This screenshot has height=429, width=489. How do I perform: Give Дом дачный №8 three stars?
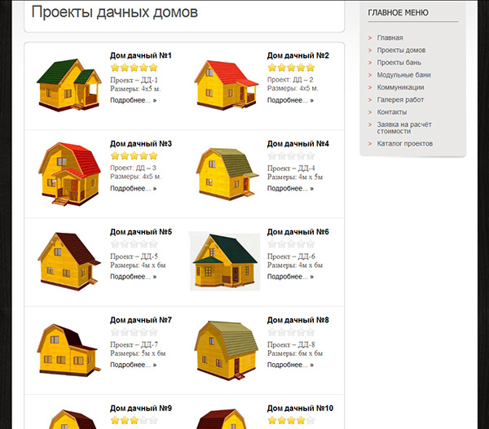291,332
